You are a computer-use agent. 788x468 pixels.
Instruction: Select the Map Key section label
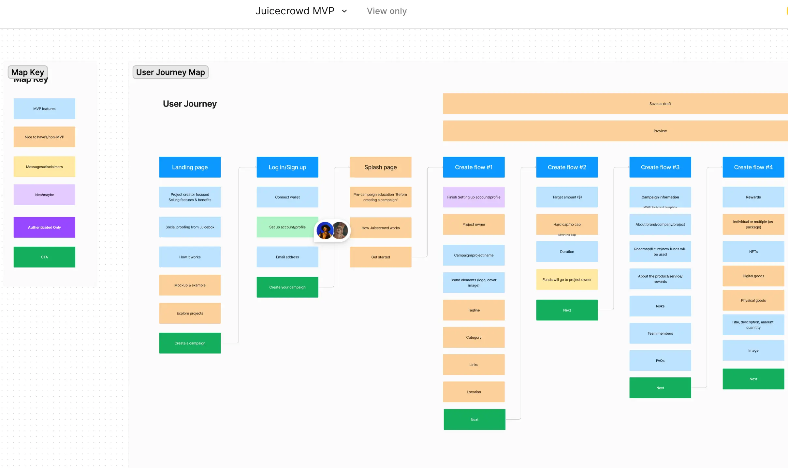click(x=28, y=72)
